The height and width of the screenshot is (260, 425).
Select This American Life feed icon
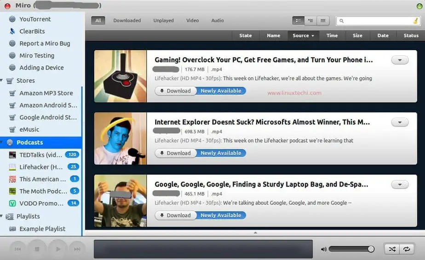pos(12,179)
